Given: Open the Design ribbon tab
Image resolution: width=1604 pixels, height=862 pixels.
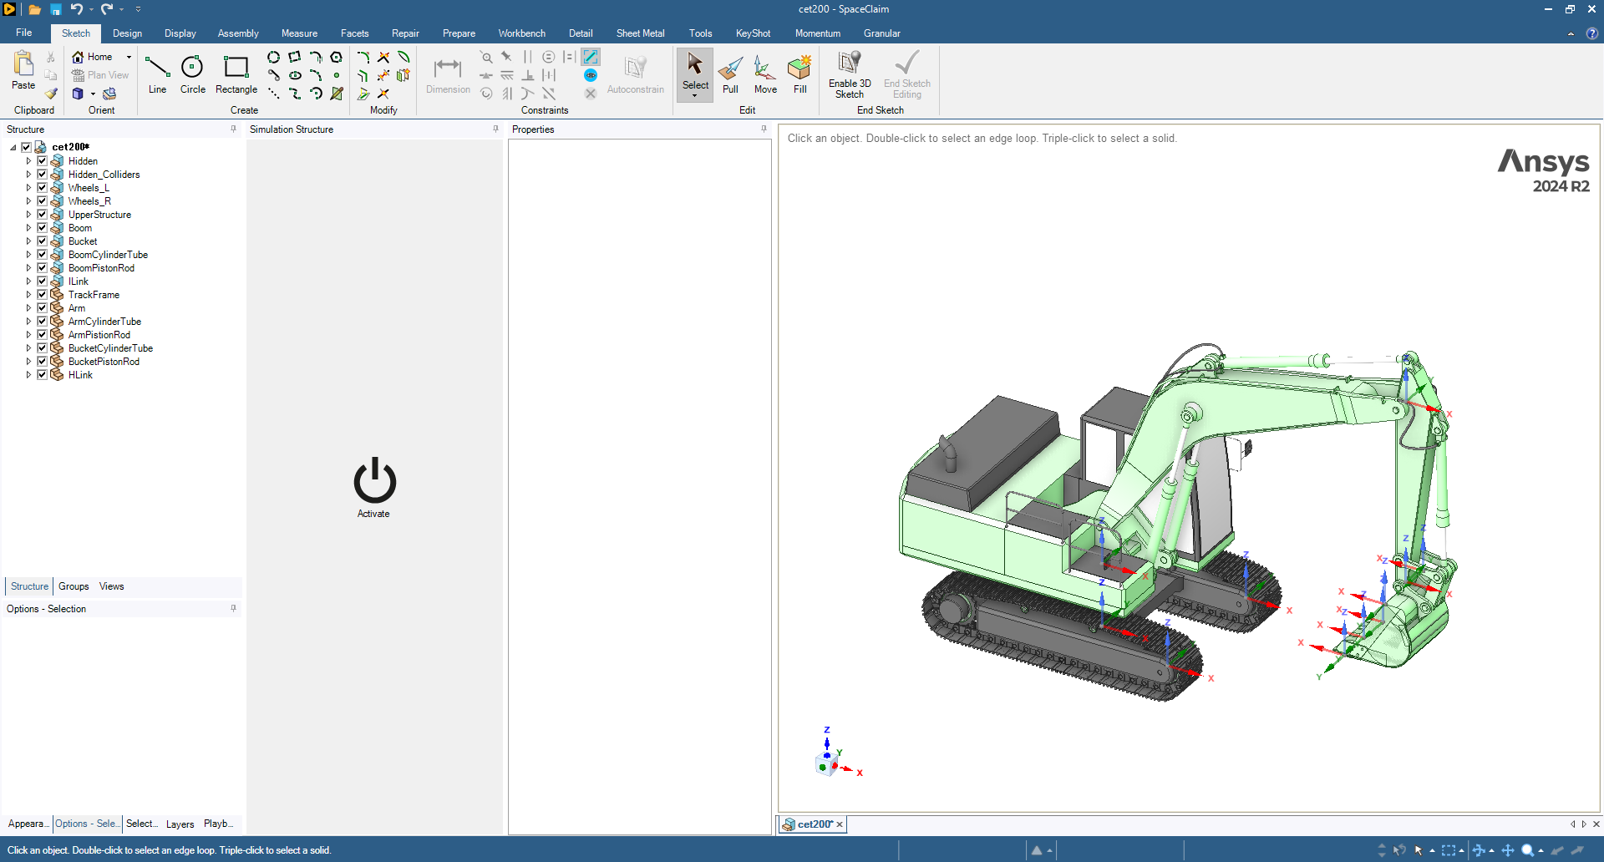Looking at the screenshot, I should [x=127, y=33].
